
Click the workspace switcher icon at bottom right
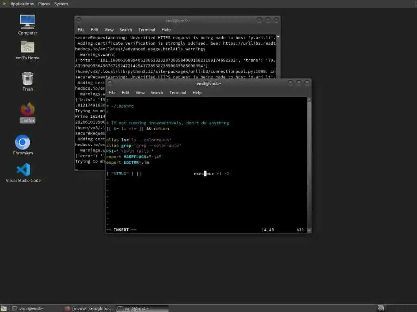pyautogui.click(x=381, y=308)
